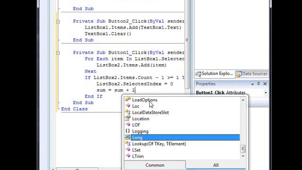
Task: Open the Solution Explorer tab
Action: pyautogui.click(x=215, y=74)
